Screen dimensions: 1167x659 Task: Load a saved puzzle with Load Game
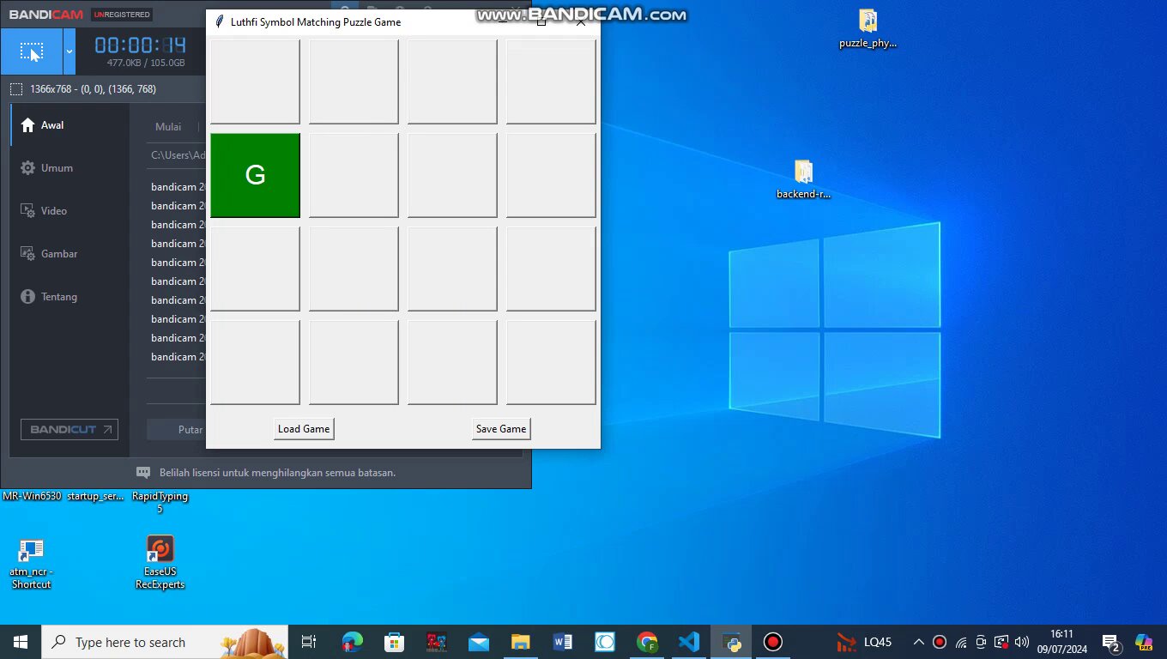(304, 429)
